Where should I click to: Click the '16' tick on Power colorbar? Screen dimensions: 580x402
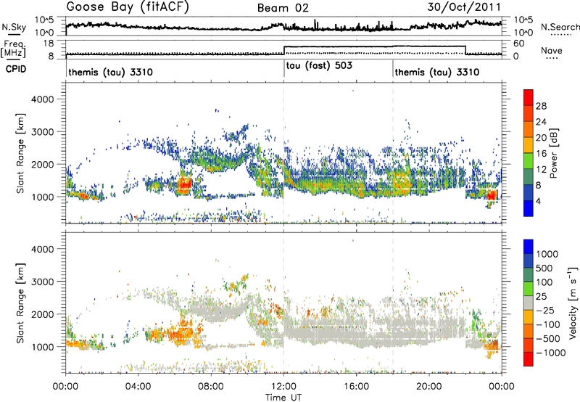tap(541, 154)
